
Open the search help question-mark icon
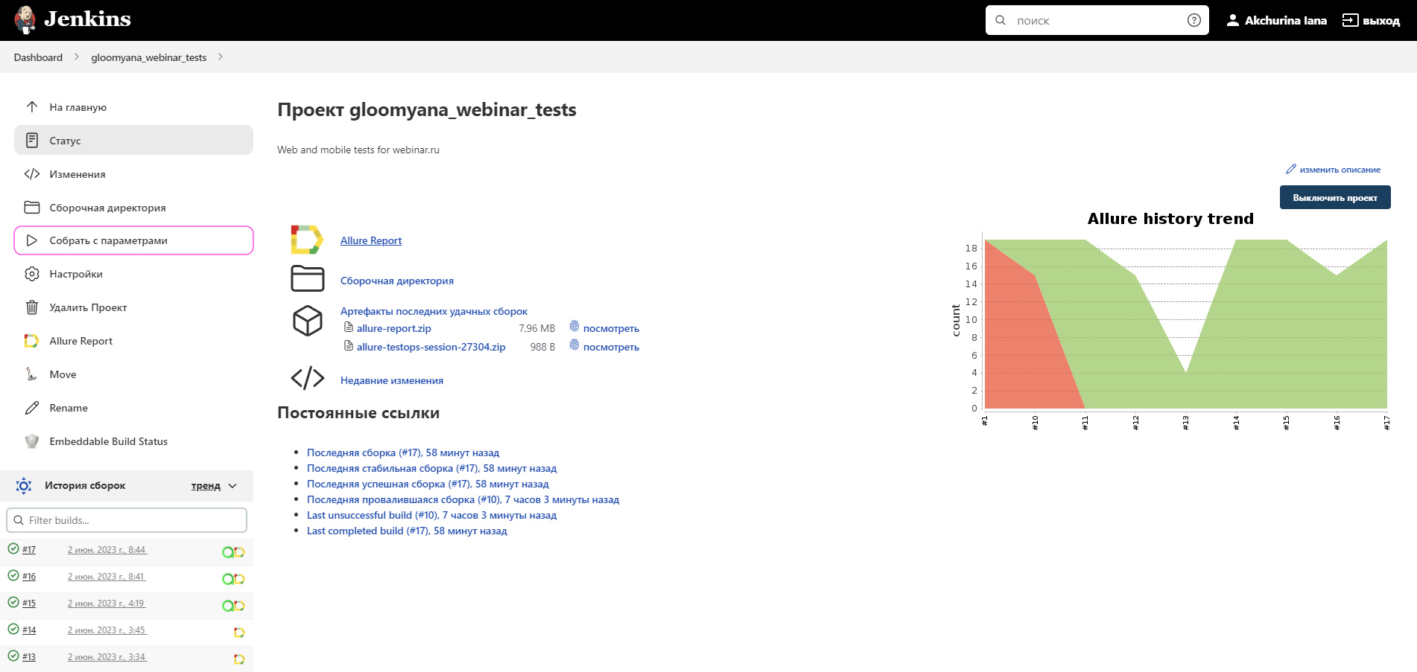coord(1194,20)
